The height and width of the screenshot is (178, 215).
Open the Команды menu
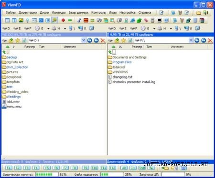coord(59,12)
